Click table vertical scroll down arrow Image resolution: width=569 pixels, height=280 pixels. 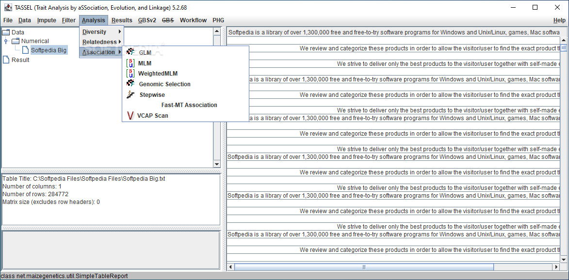(x=564, y=259)
